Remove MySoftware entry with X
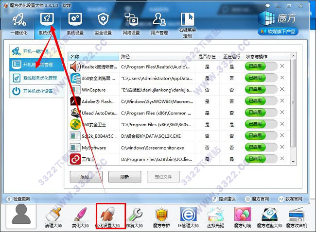Screen dimensions: 316x232 coord(282,147)
